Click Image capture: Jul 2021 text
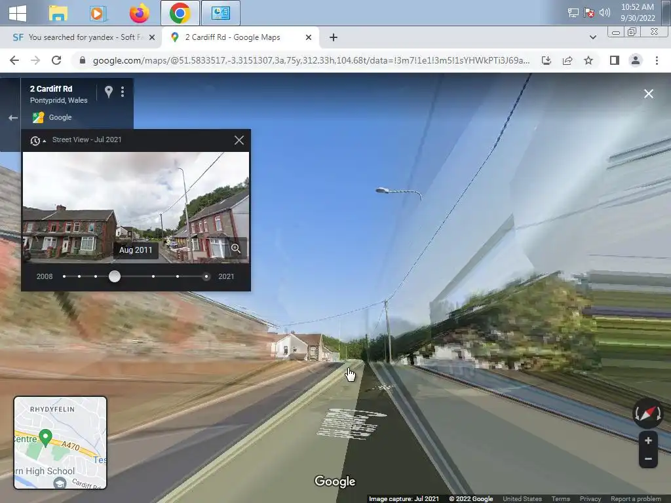Image resolution: width=671 pixels, height=503 pixels. click(404, 498)
